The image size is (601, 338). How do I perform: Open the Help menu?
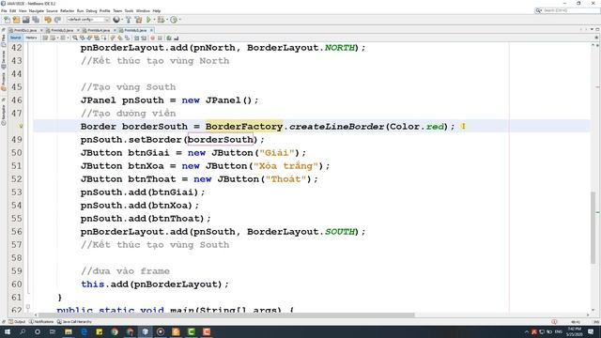pos(157,10)
